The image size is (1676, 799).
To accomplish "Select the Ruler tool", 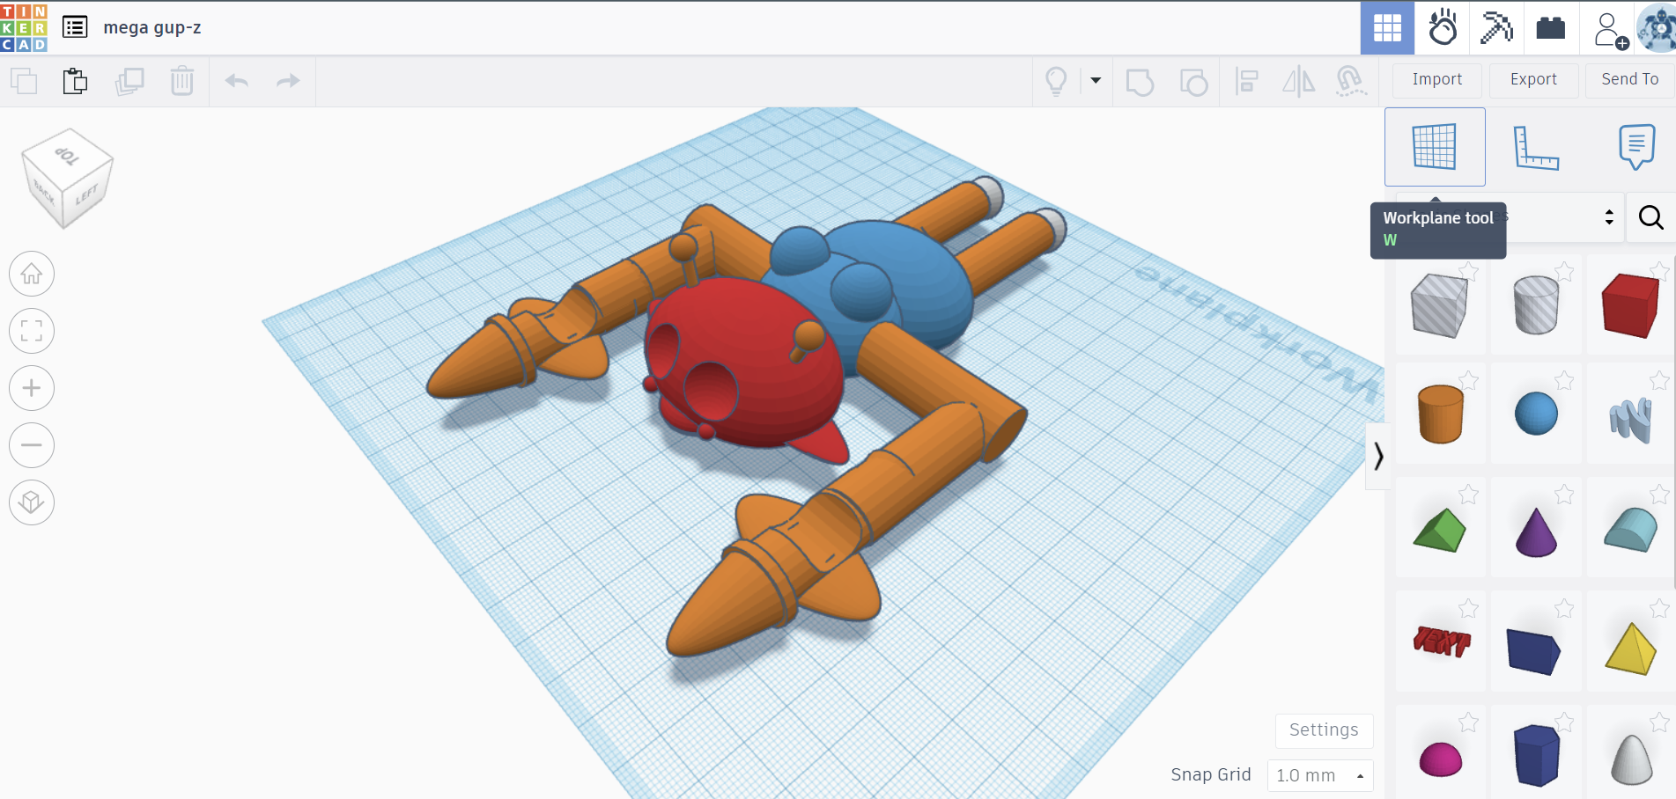I will (1535, 147).
